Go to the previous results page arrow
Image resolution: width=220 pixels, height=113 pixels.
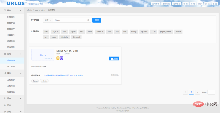[x=185, y=92]
